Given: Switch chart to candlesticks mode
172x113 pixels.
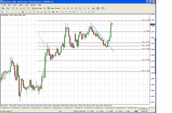Looking at the screenshot, I should pyautogui.click(x=68, y=8).
